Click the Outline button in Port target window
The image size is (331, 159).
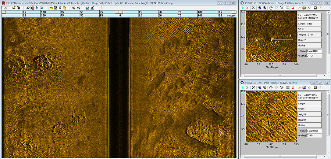pos(310,125)
